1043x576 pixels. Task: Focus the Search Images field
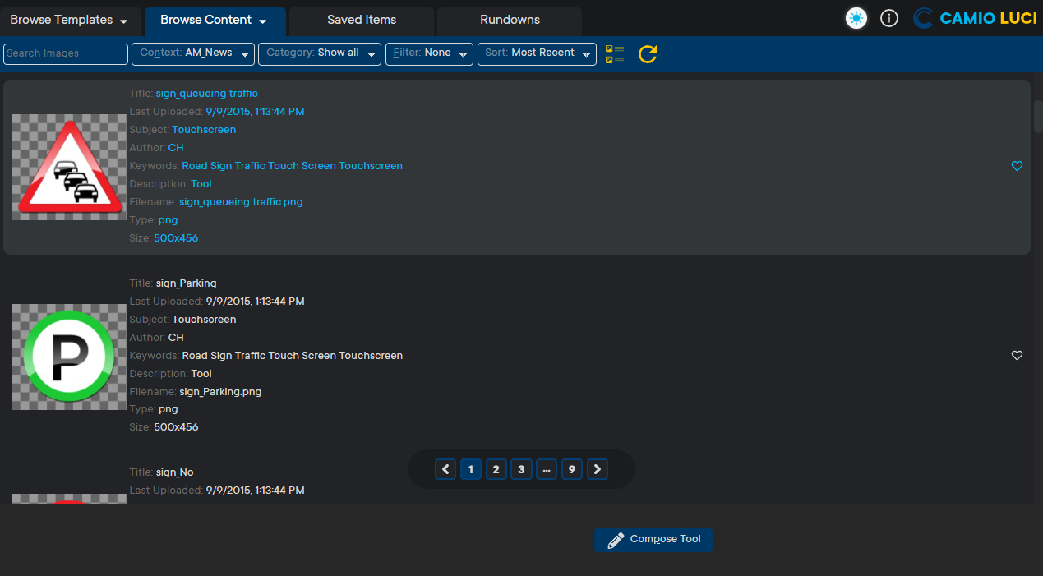coord(66,54)
